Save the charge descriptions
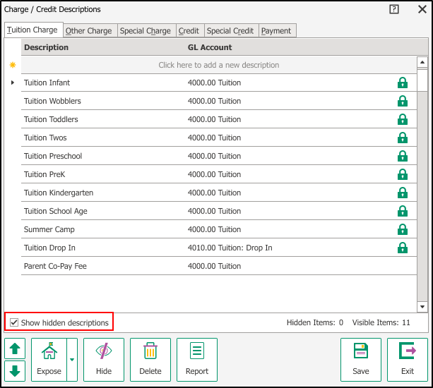 pyautogui.click(x=361, y=360)
